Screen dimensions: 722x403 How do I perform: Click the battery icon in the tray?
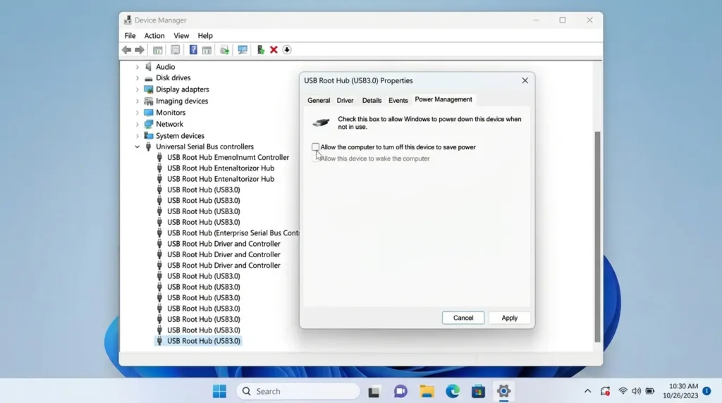[649, 391]
